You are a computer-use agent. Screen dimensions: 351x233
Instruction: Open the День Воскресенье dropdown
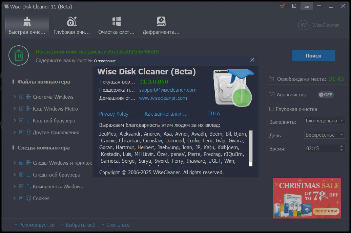(324, 135)
